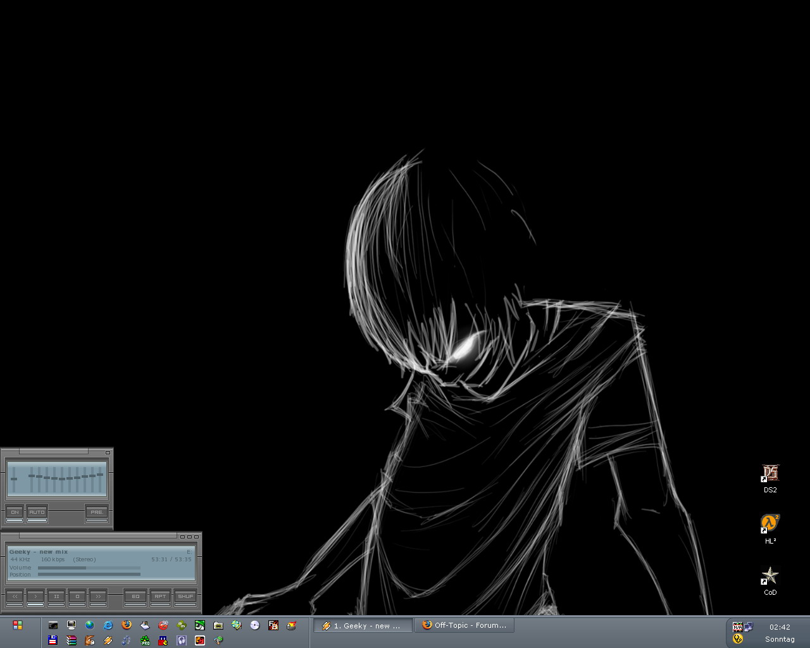
Task: Open the green AM icon in quick launch
Action: (x=182, y=625)
